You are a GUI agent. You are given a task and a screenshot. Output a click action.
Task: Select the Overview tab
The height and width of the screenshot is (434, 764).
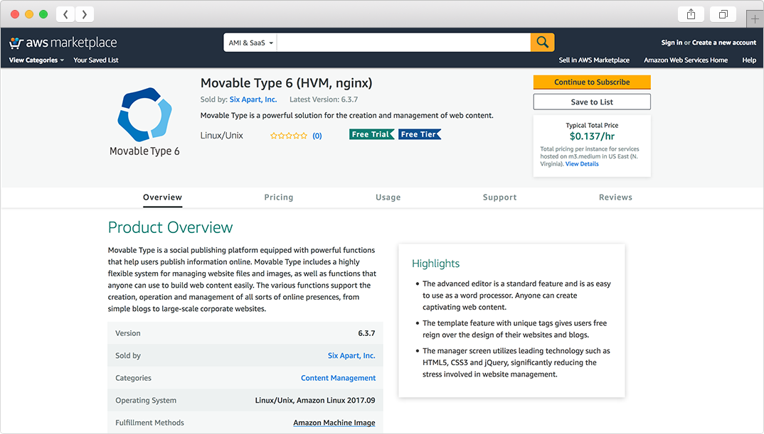coord(162,197)
